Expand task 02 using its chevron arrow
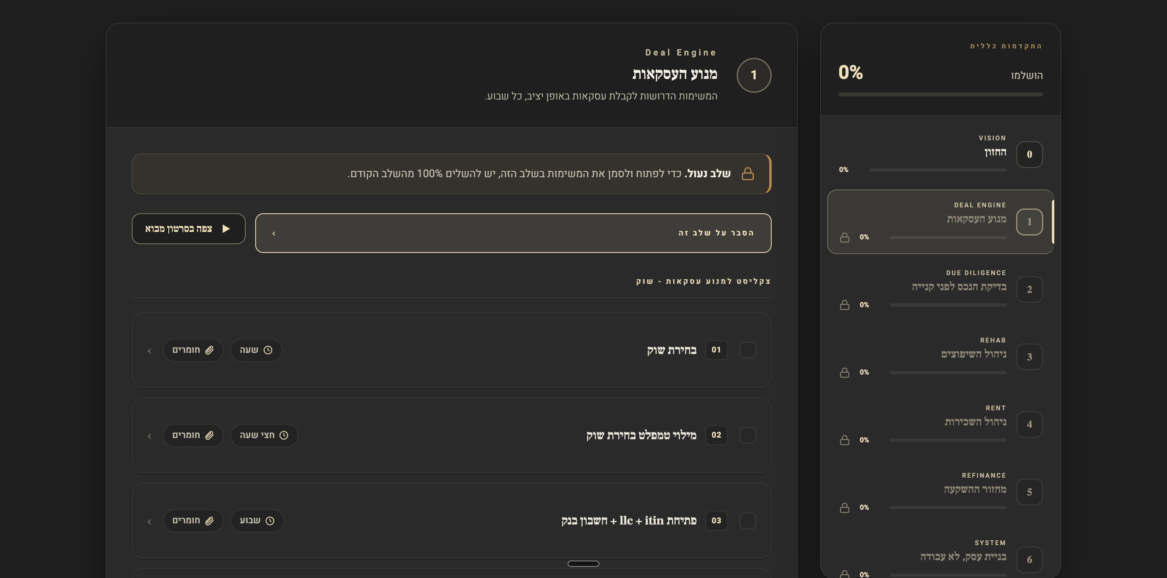Viewport: 1167px width, 578px height. [150, 436]
